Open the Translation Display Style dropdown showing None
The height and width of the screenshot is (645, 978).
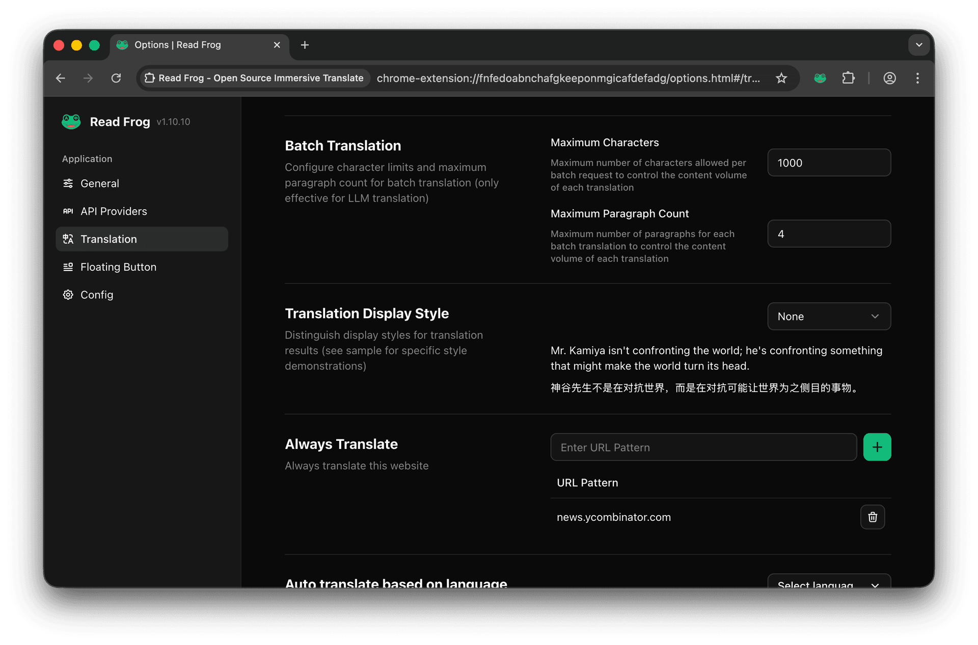coord(829,316)
